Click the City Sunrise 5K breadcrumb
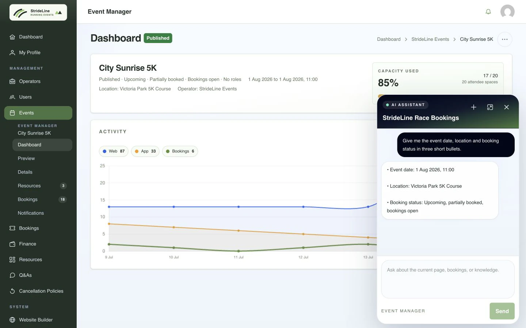Image resolution: width=526 pixels, height=328 pixels. point(476,39)
